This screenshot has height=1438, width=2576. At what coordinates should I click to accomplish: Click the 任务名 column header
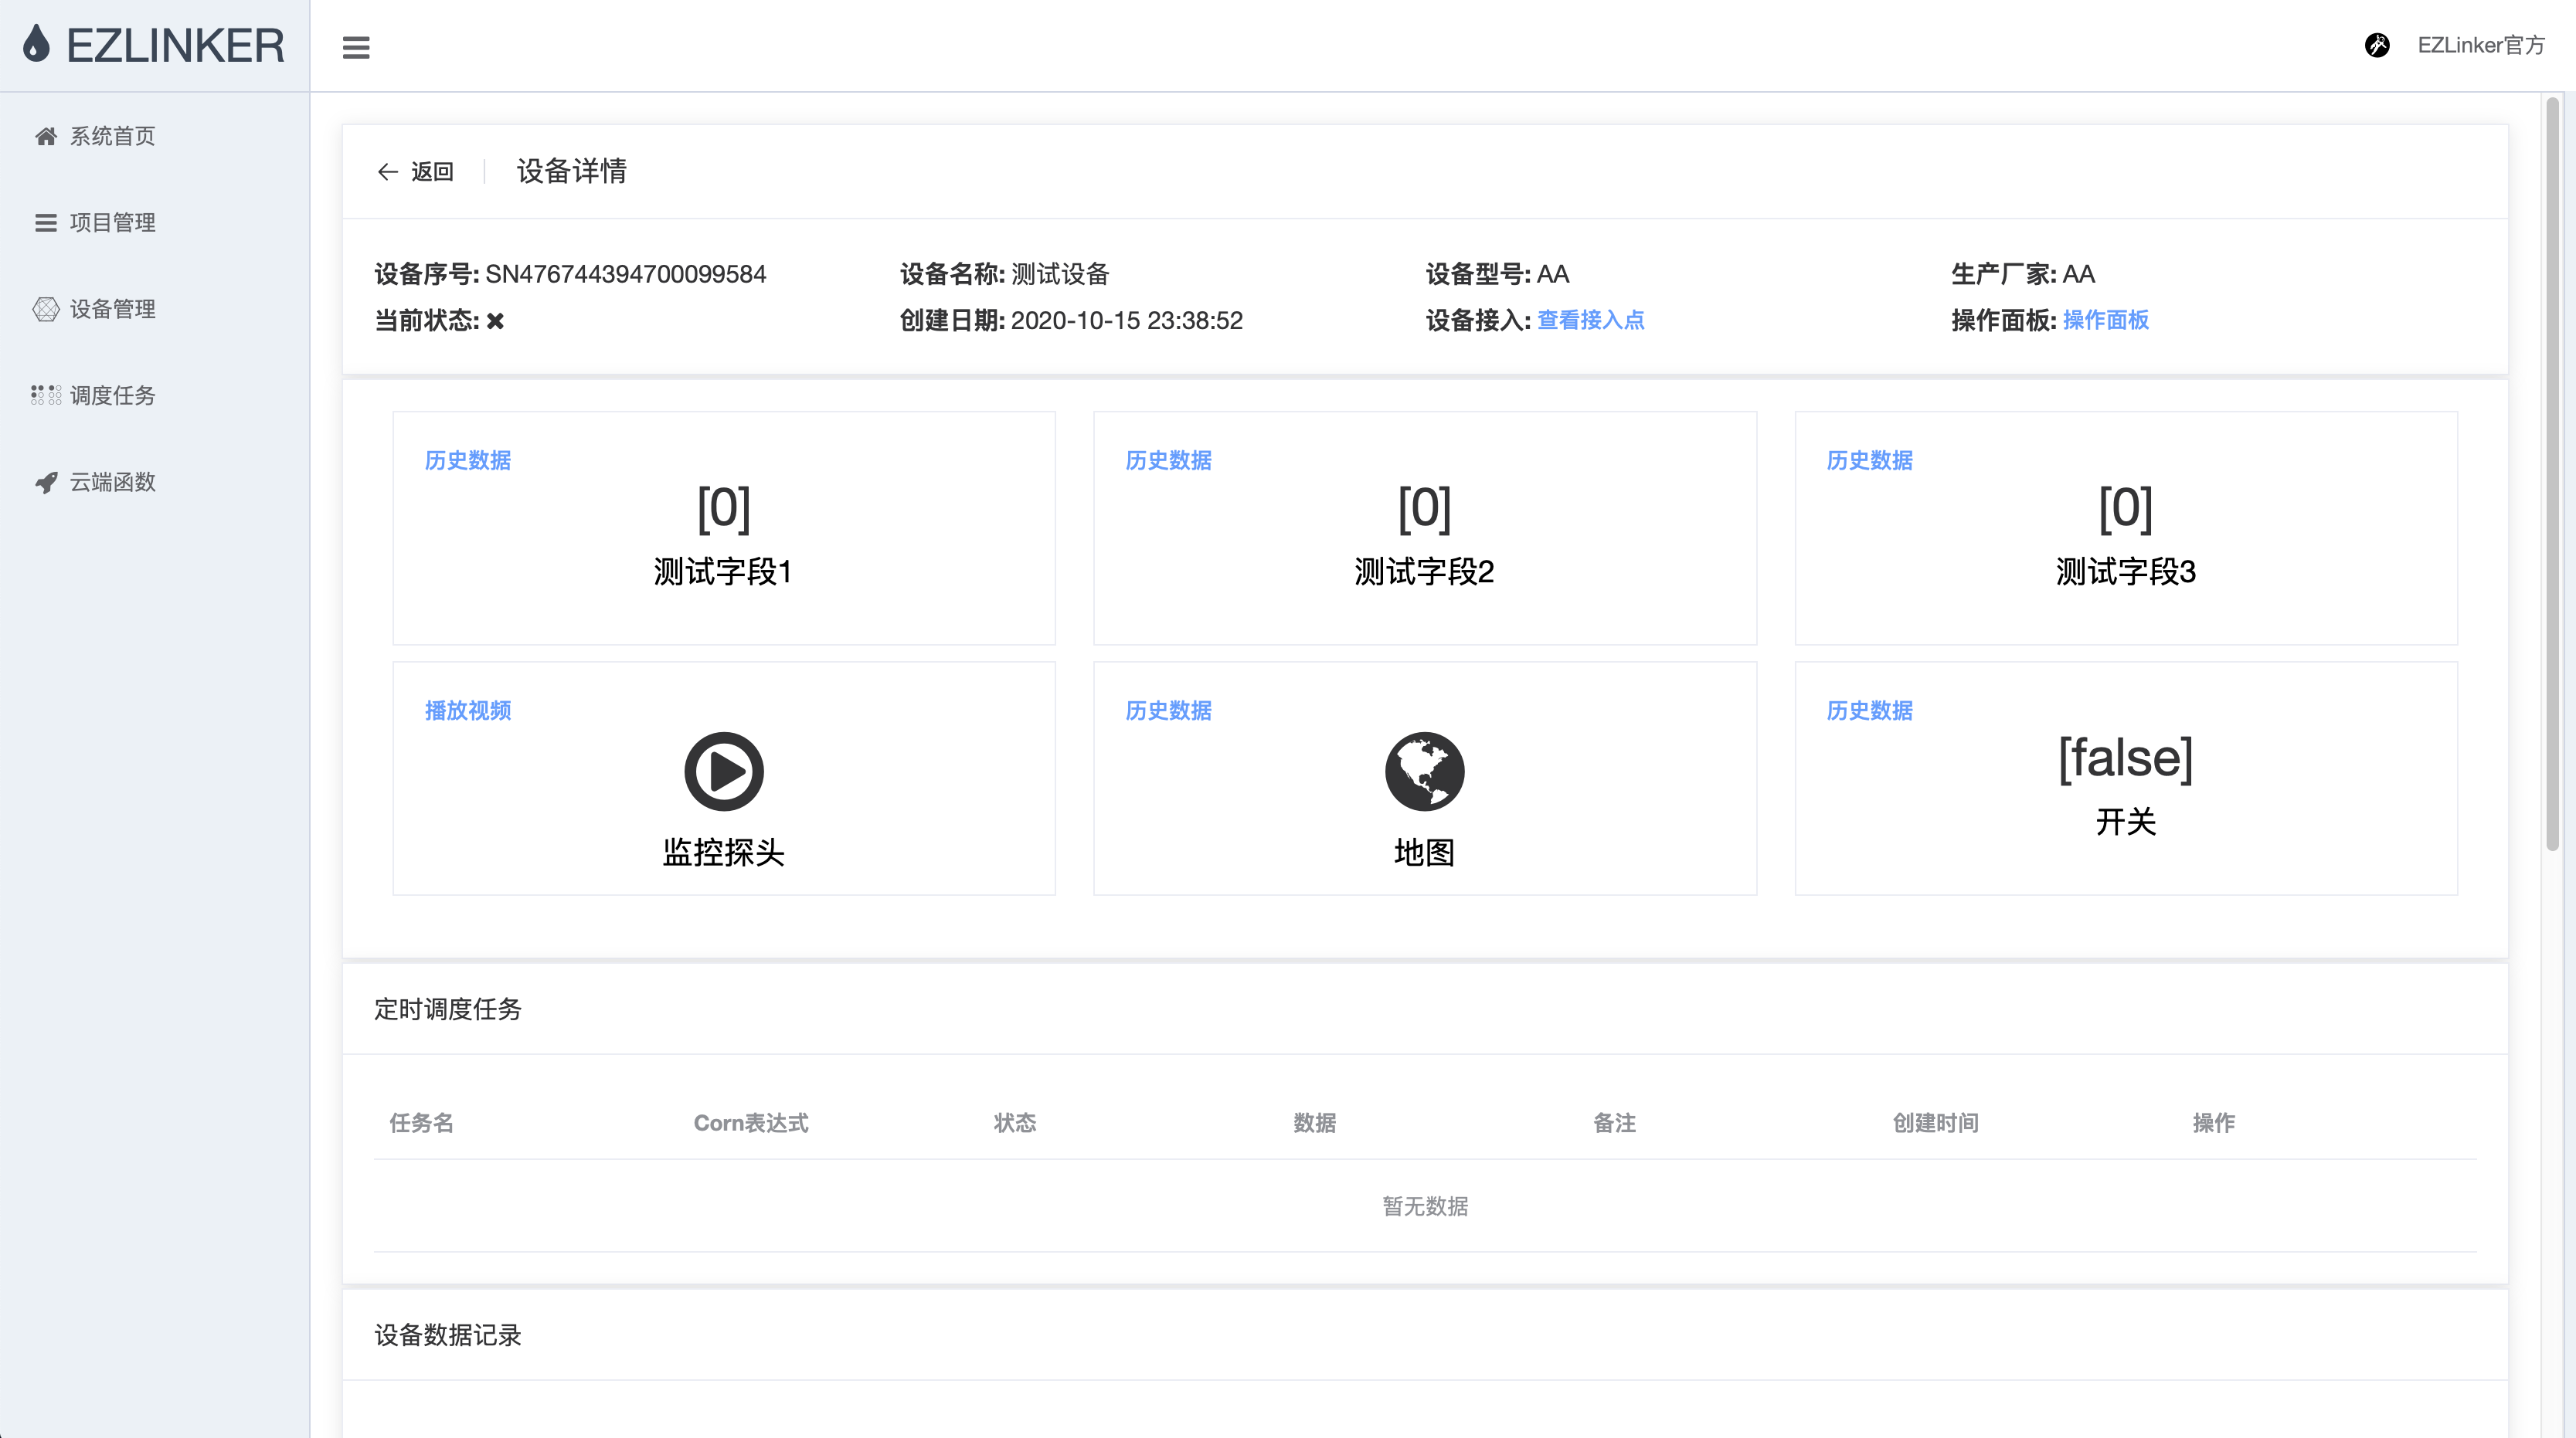(421, 1122)
